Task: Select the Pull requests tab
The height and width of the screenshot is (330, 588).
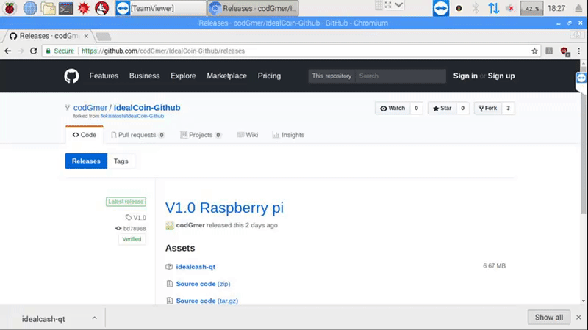Action: [137, 135]
